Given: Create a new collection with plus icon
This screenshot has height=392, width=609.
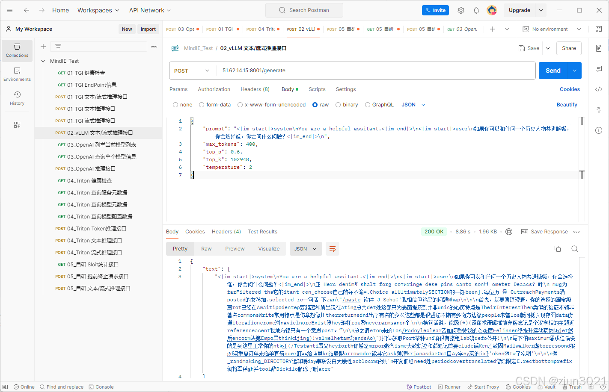Looking at the screenshot, I should click(x=43, y=47).
